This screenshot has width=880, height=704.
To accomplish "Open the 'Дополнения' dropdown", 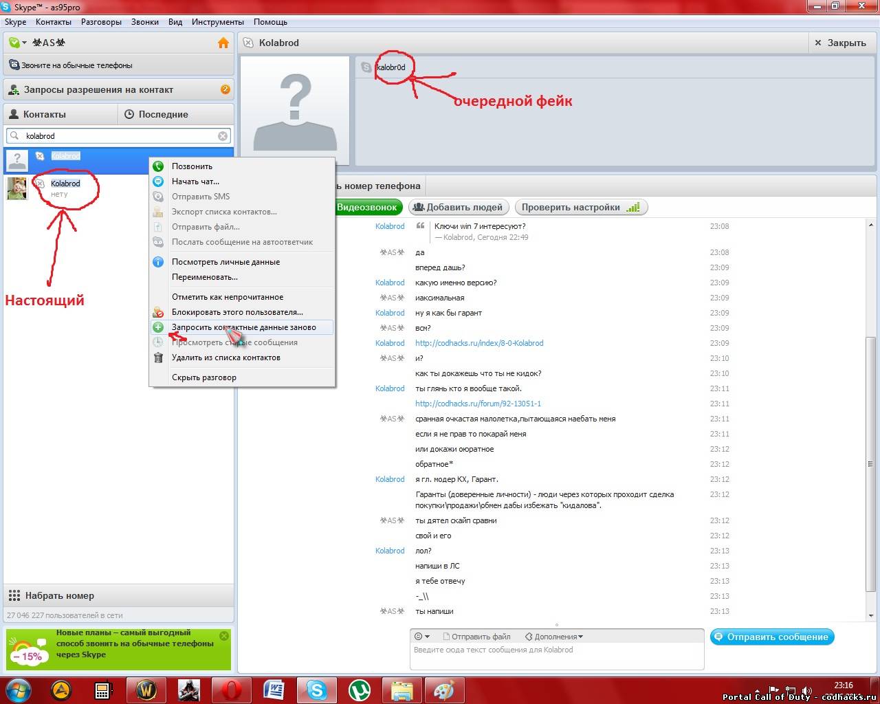I will click(x=554, y=637).
